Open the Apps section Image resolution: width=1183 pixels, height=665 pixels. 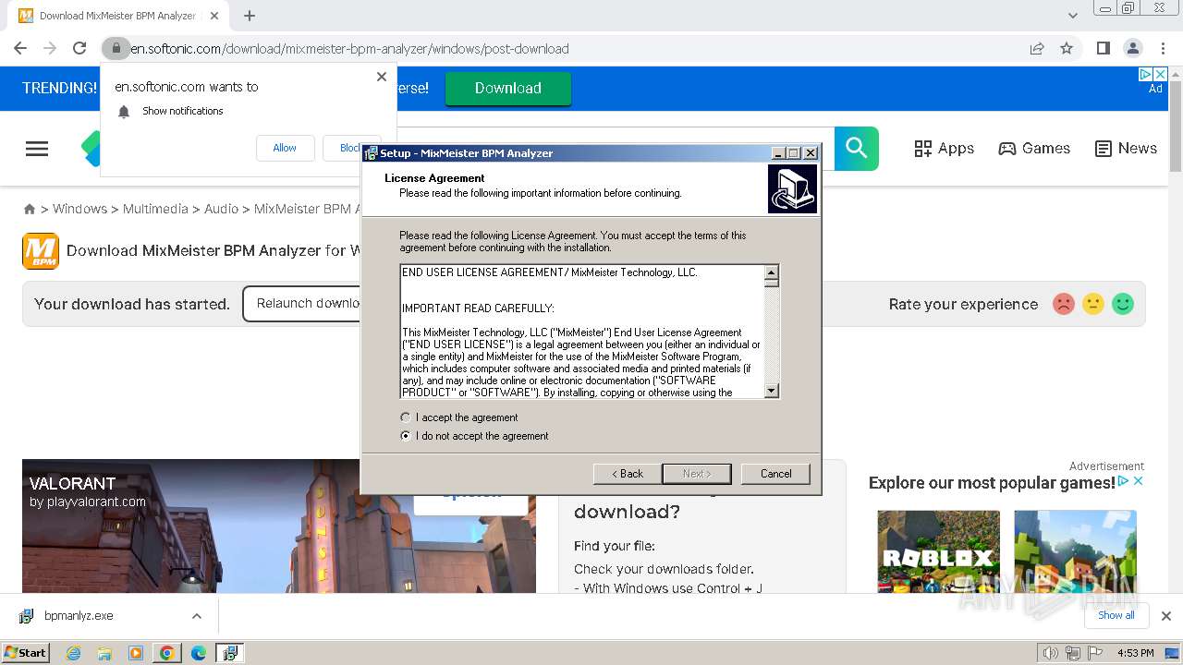(x=944, y=149)
